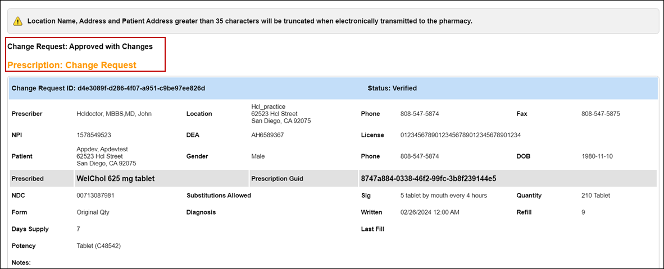Click the fax number 808-547-5875

pyautogui.click(x=601, y=114)
